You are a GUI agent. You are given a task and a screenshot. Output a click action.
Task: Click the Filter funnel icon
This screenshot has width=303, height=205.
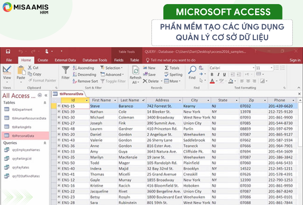(66, 70)
